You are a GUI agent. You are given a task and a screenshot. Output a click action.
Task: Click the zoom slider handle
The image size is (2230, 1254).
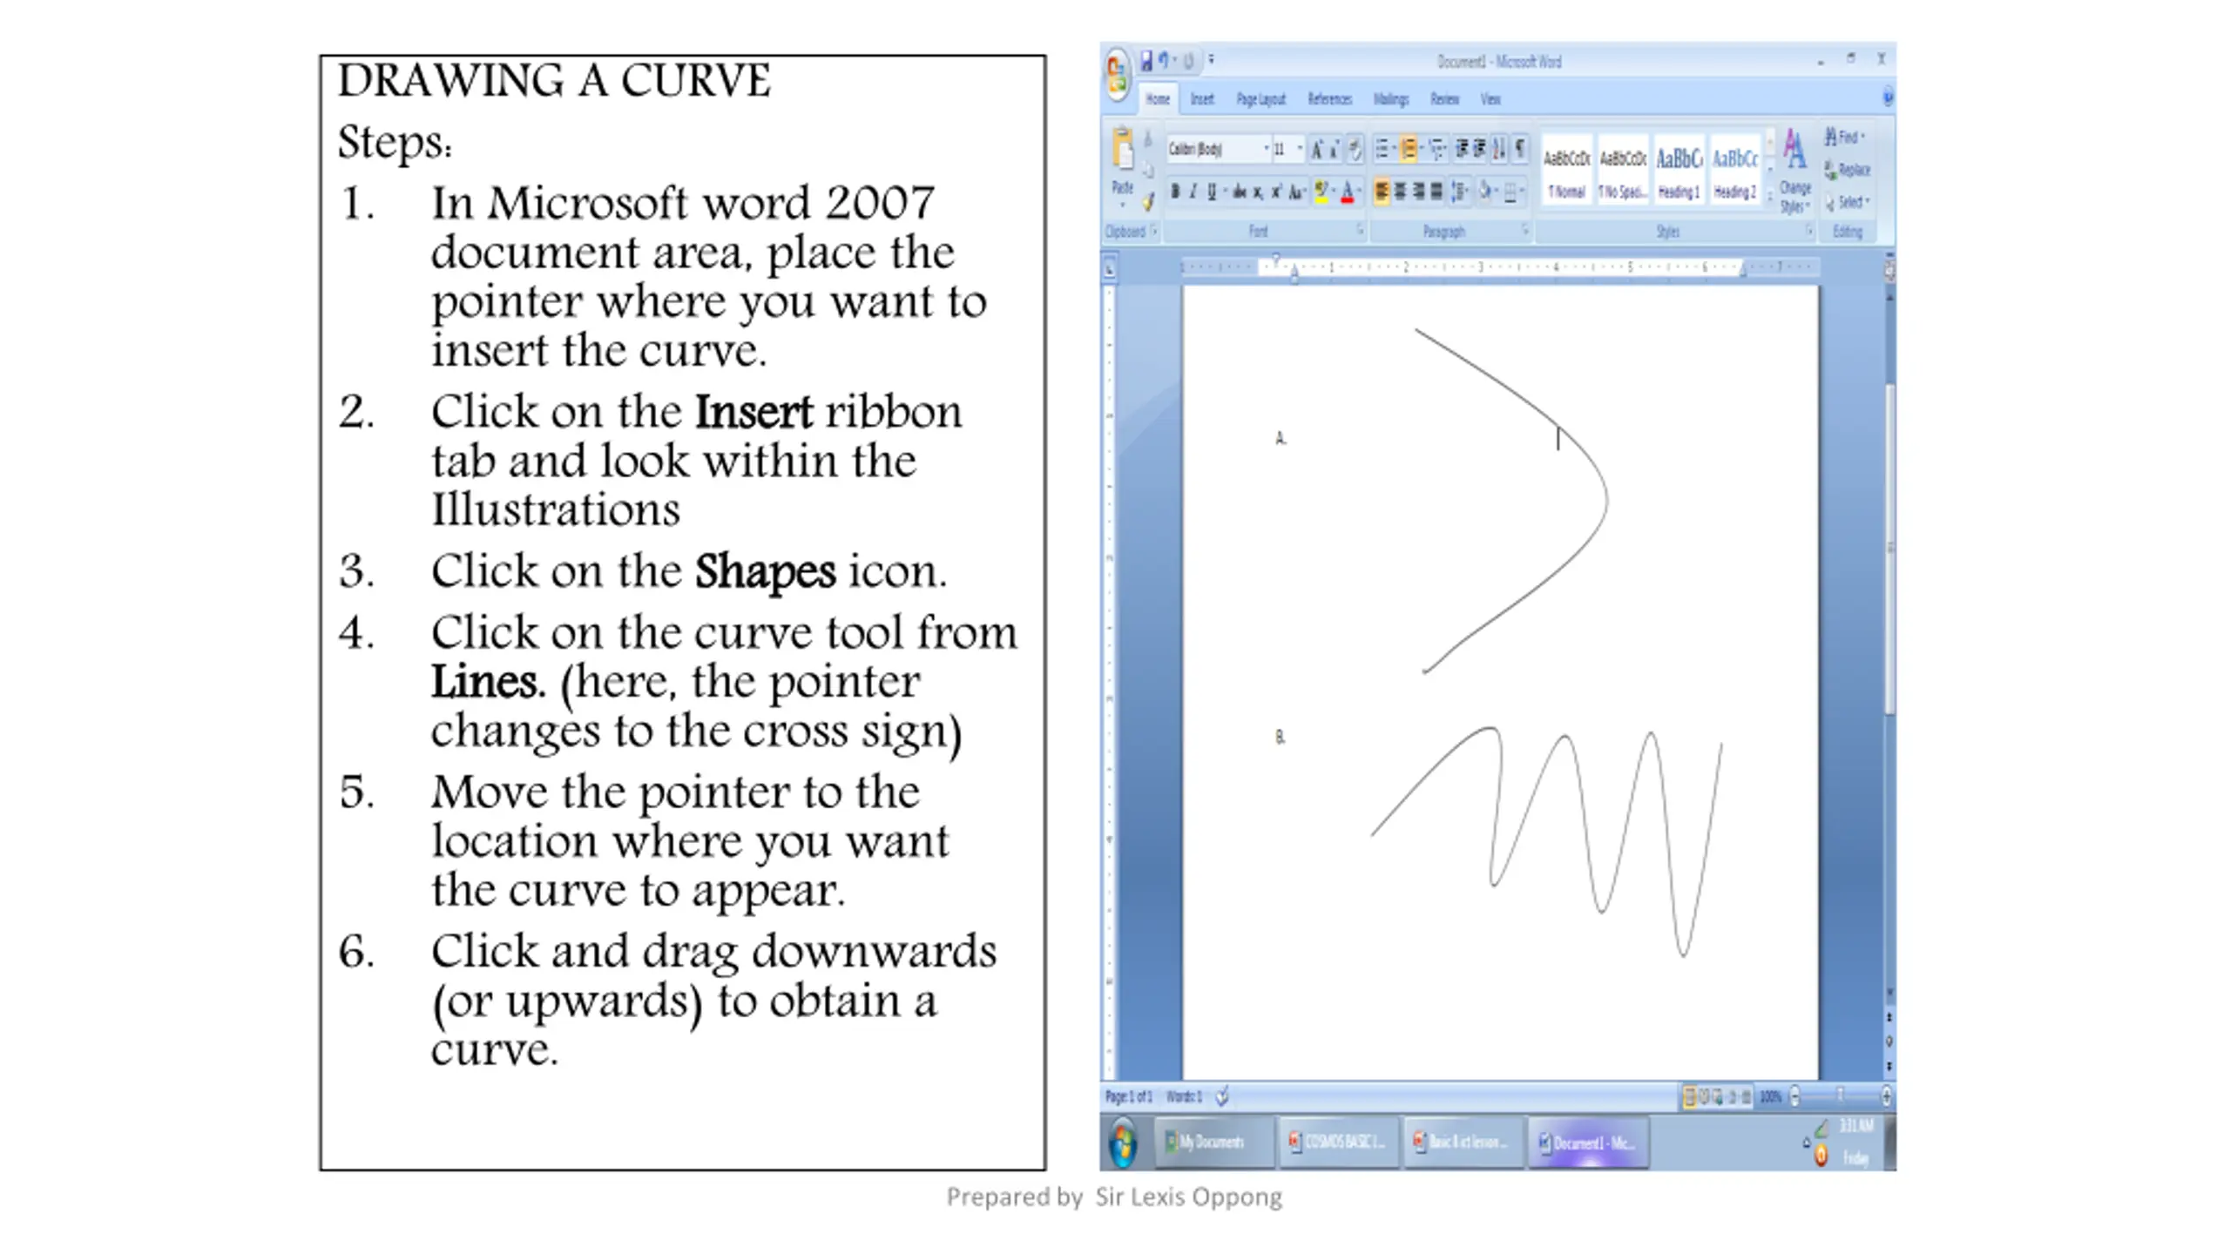tap(1841, 1096)
